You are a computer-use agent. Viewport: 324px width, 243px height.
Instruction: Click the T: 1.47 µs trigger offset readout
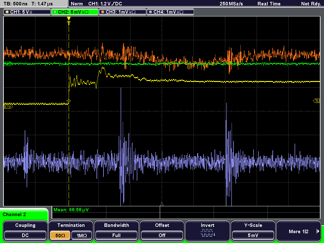pyautogui.click(x=42, y=4)
